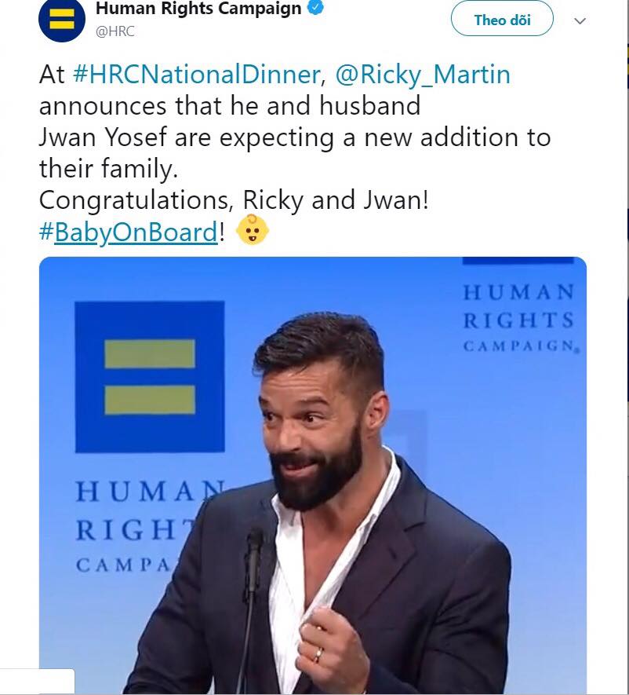Visit the @Ricky_Martin mention

[423, 75]
